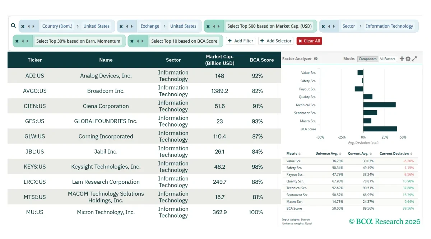
Task: Click the plus icon in Factor Analyzer header
Action: pos(402,59)
